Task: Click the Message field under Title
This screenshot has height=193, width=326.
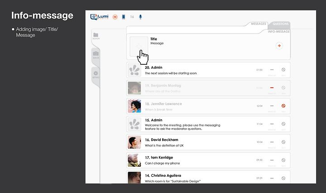Action: coord(157,43)
